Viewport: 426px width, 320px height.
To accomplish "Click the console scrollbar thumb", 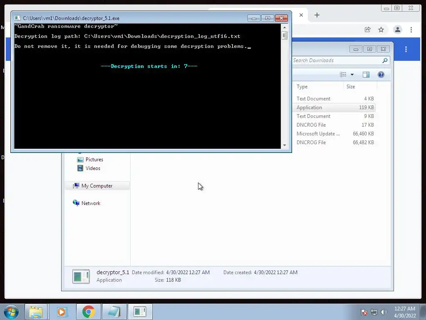I will [x=285, y=36].
